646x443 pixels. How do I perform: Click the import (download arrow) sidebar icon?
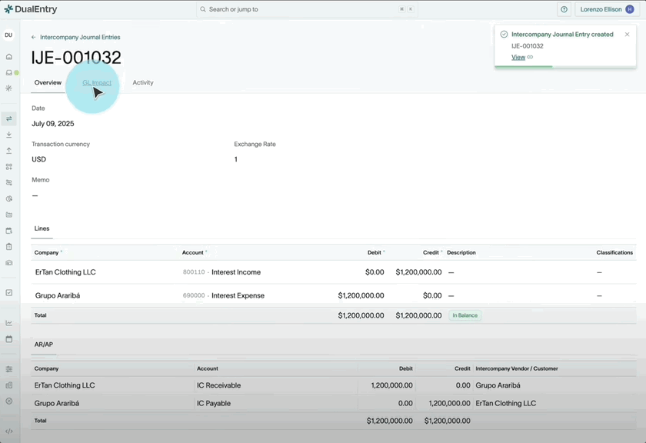pyautogui.click(x=9, y=135)
